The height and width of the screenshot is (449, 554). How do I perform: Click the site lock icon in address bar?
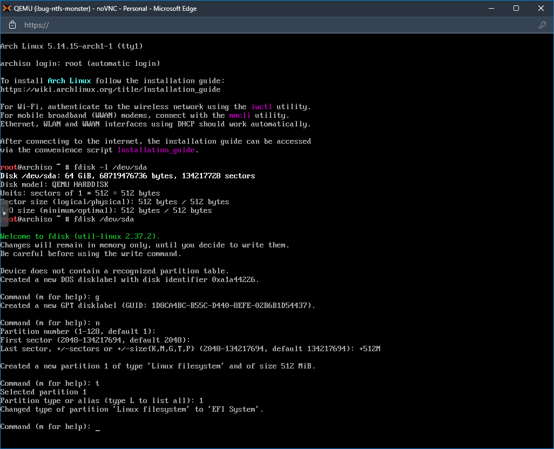pyautogui.click(x=12, y=25)
